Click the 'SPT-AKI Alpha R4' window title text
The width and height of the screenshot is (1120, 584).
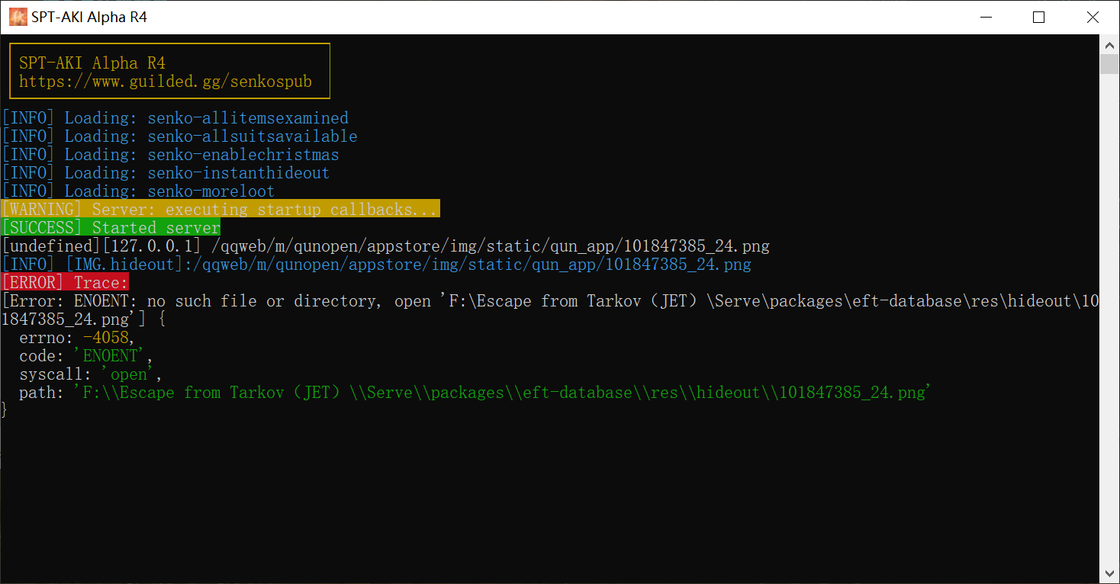point(89,17)
